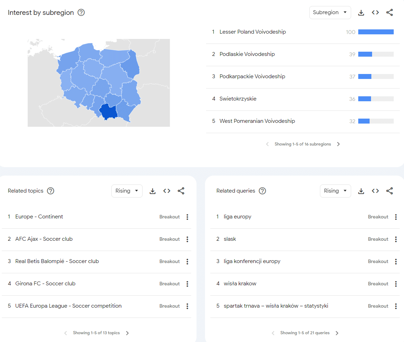Open more options for liga europy query
Screen dimensions: 404x342
396,217
